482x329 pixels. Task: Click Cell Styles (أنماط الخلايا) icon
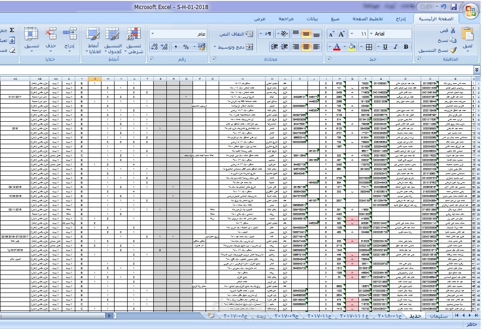coord(93,34)
